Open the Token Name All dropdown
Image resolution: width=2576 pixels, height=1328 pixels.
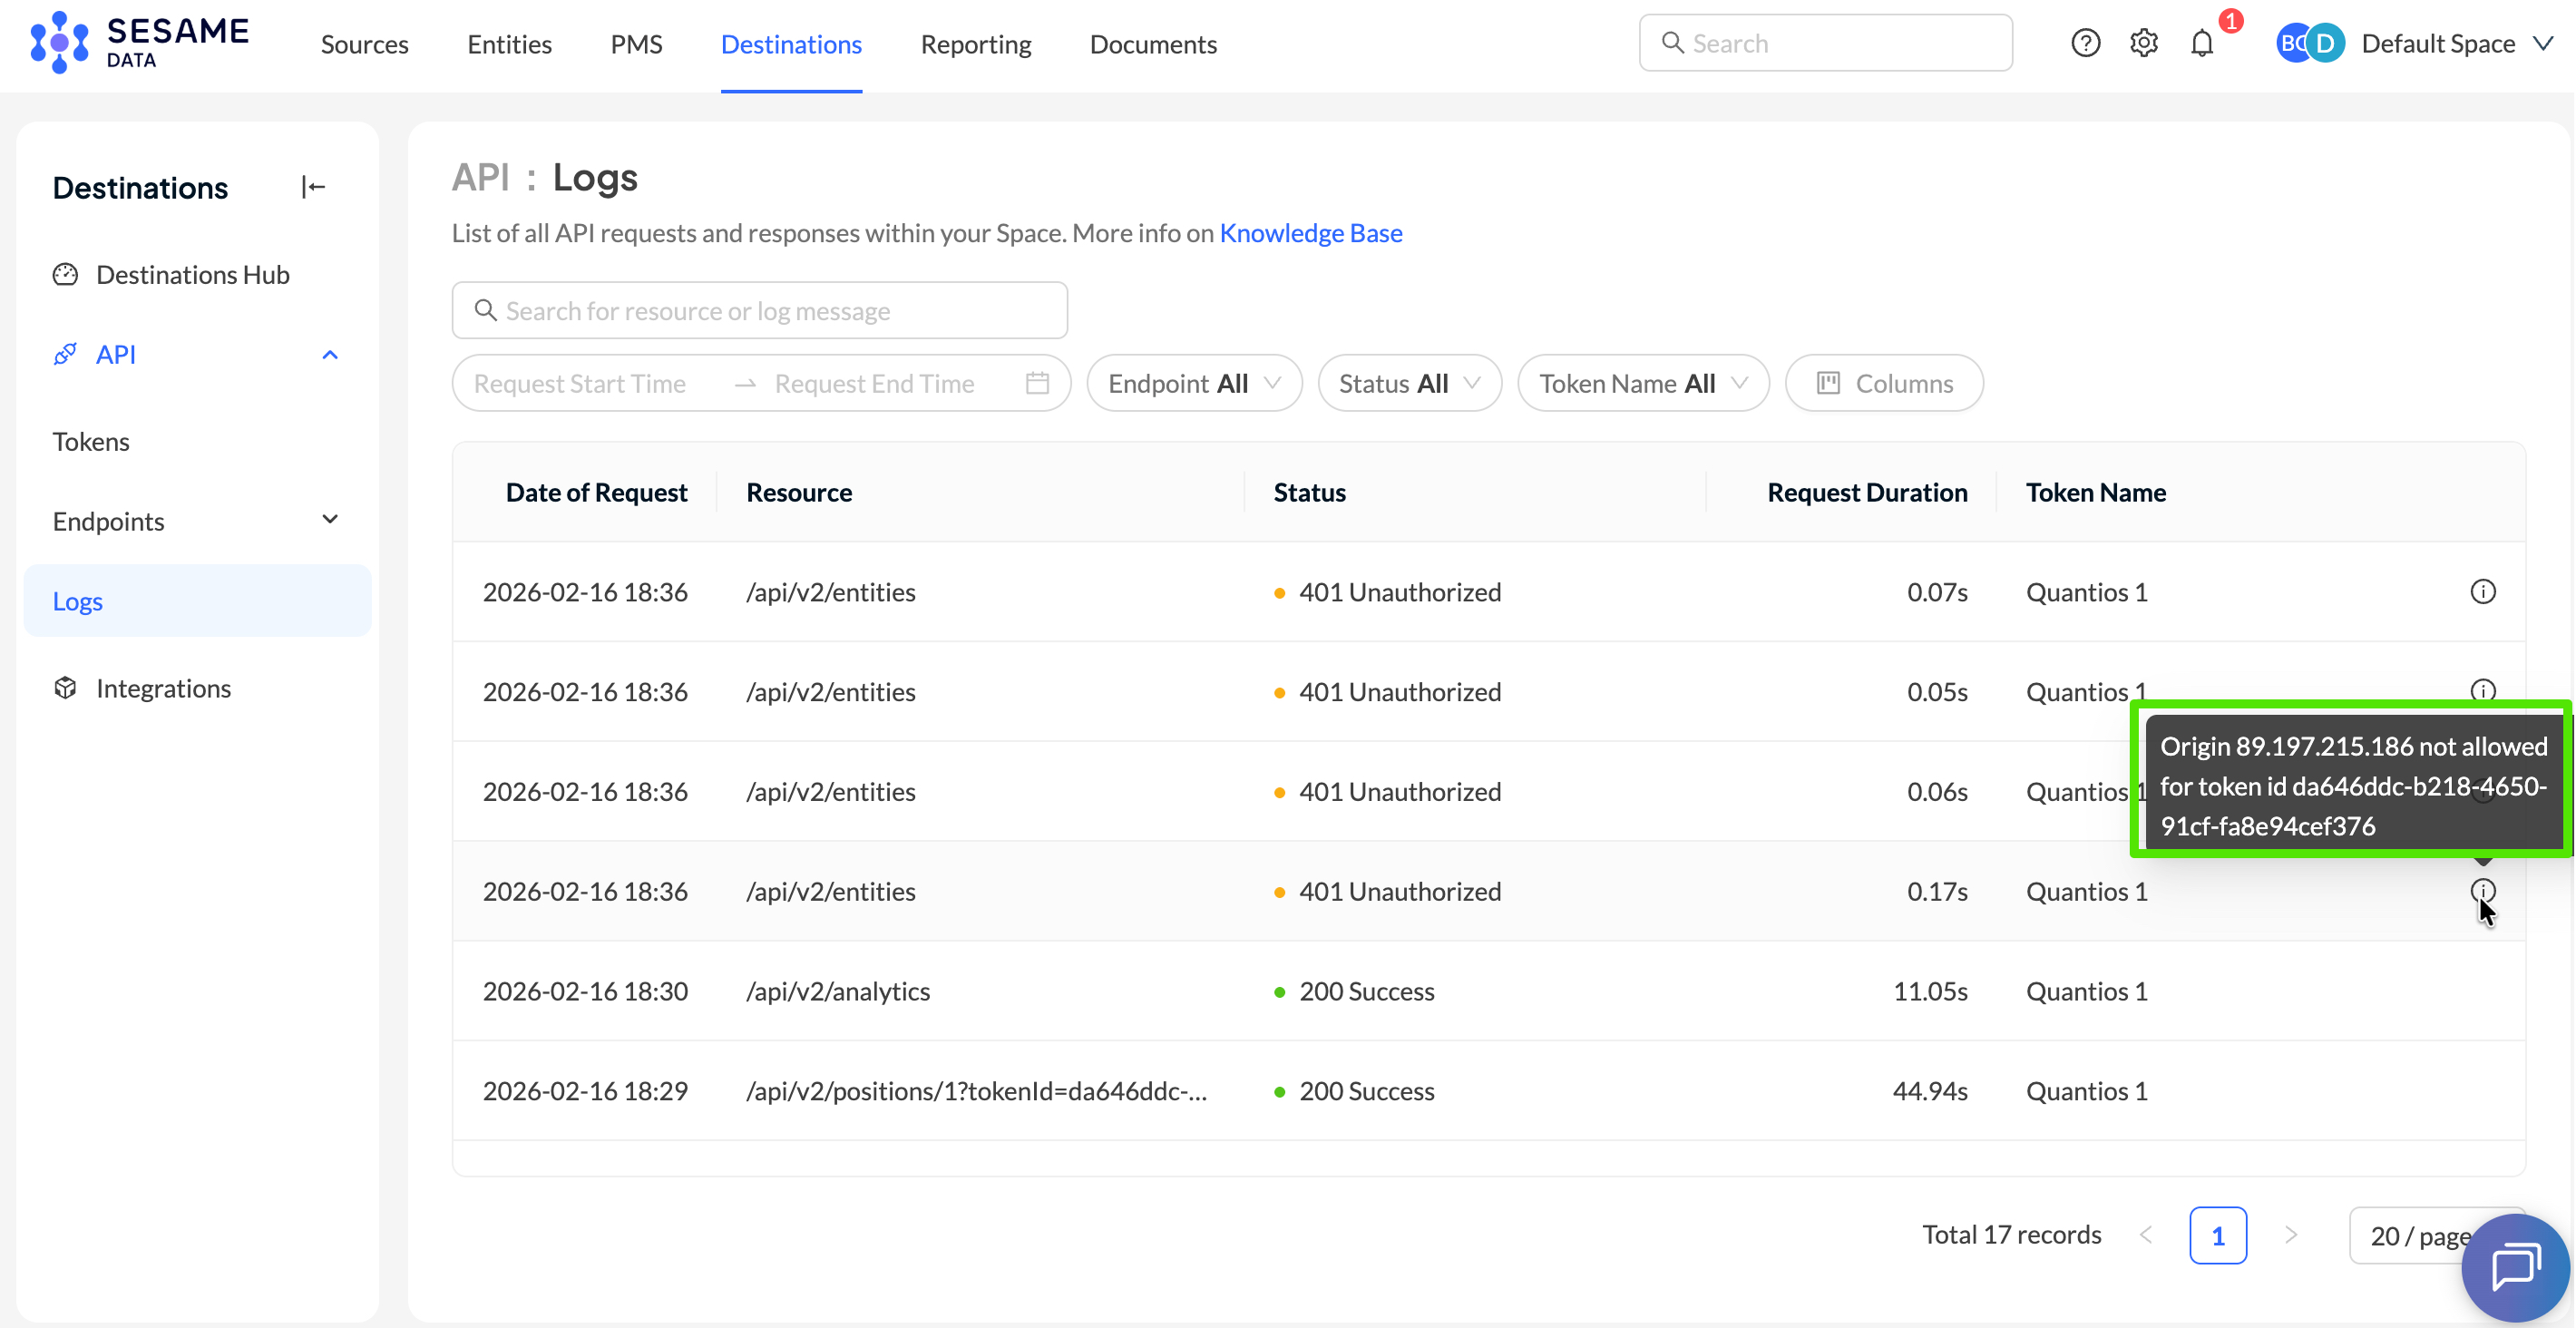click(1642, 383)
